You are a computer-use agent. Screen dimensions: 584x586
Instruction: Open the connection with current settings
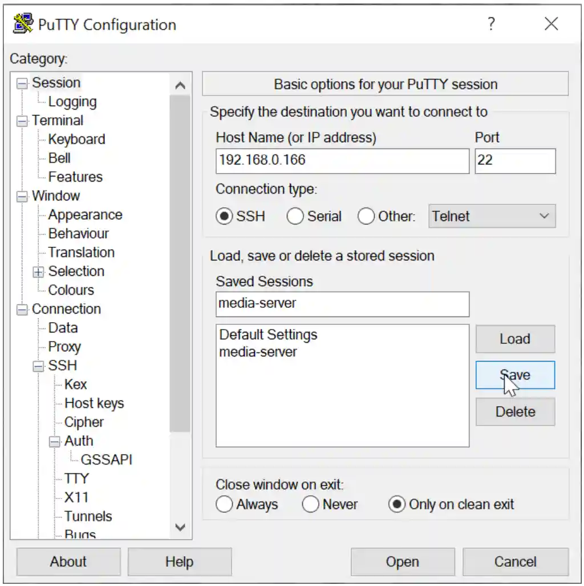click(402, 561)
